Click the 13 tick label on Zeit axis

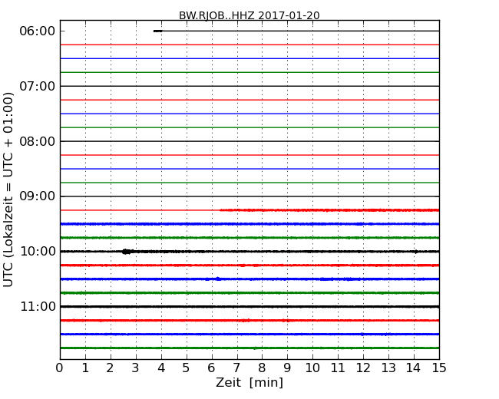click(388, 368)
